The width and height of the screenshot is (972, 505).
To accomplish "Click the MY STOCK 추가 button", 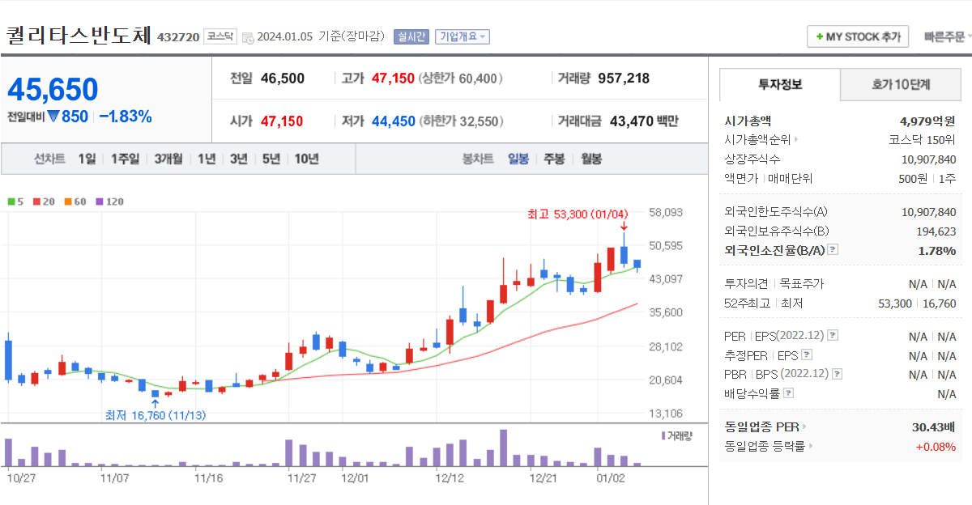I will (858, 37).
